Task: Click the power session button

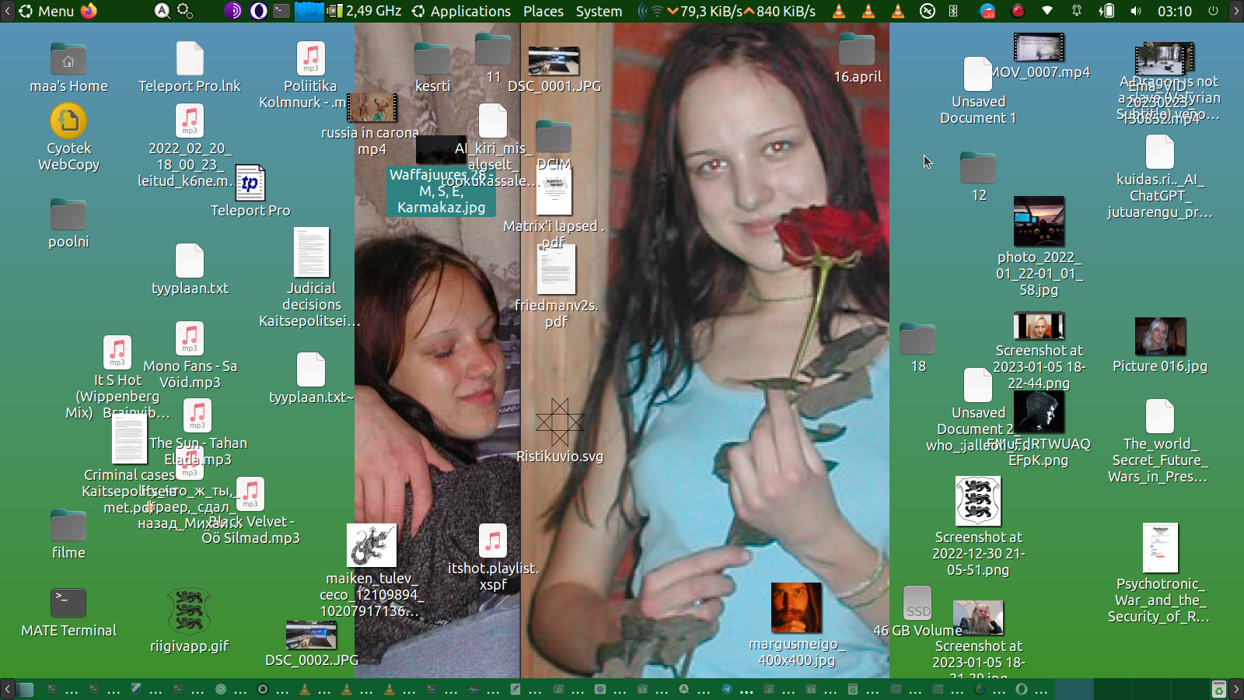Action: click(x=1213, y=11)
